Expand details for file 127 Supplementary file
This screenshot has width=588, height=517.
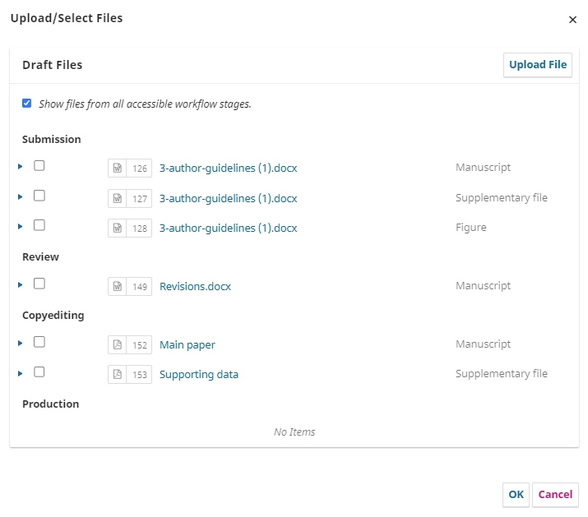click(x=21, y=196)
